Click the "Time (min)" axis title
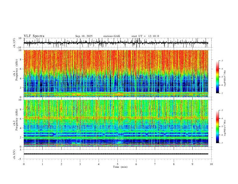Screen dimensions: 238x184 [120, 167]
